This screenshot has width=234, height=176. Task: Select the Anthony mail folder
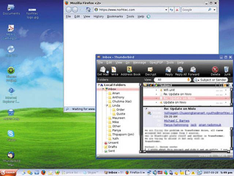(x=118, y=97)
